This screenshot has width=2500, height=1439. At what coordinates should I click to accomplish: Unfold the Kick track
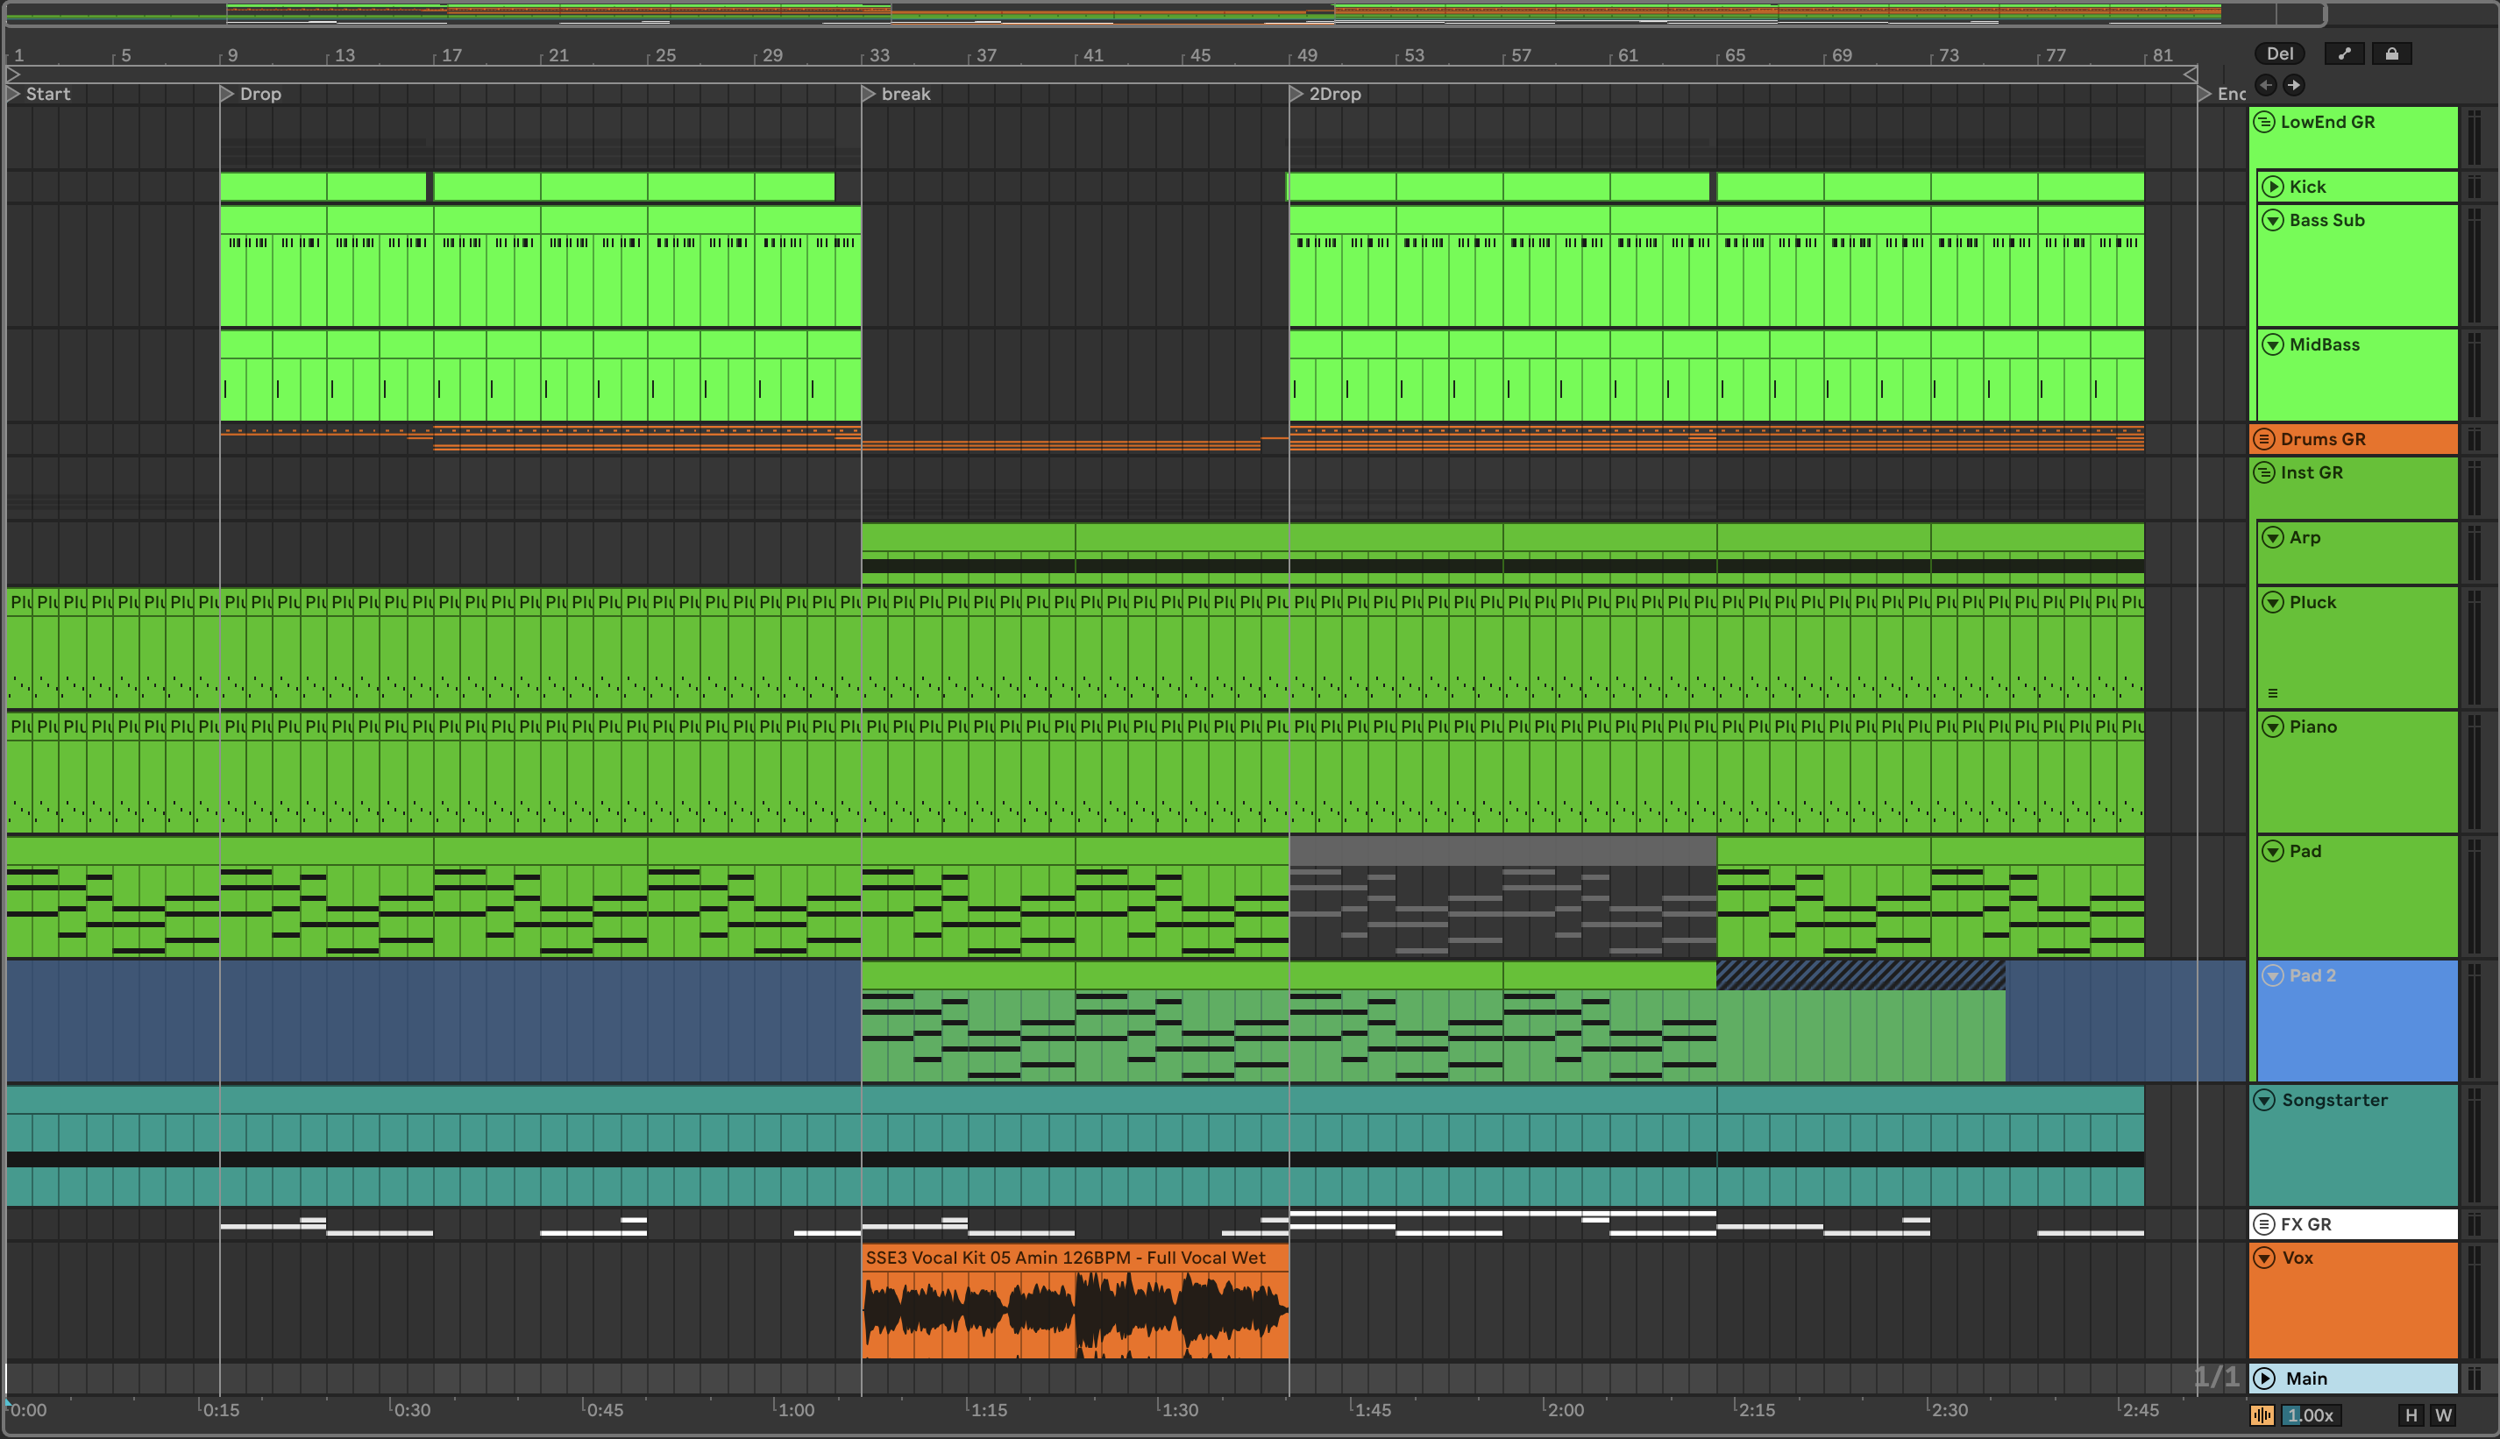coord(2273,187)
